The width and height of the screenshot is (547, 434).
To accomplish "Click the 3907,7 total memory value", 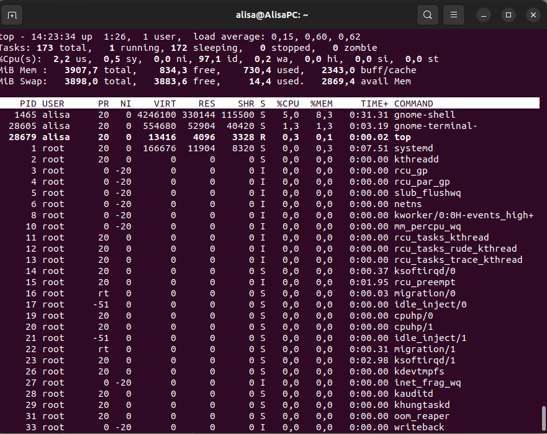I will click(x=81, y=70).
